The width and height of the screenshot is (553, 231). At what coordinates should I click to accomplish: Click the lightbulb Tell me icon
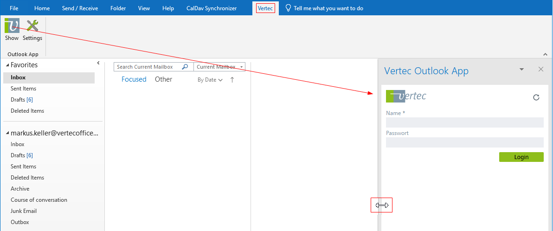[x=289, y=8]
